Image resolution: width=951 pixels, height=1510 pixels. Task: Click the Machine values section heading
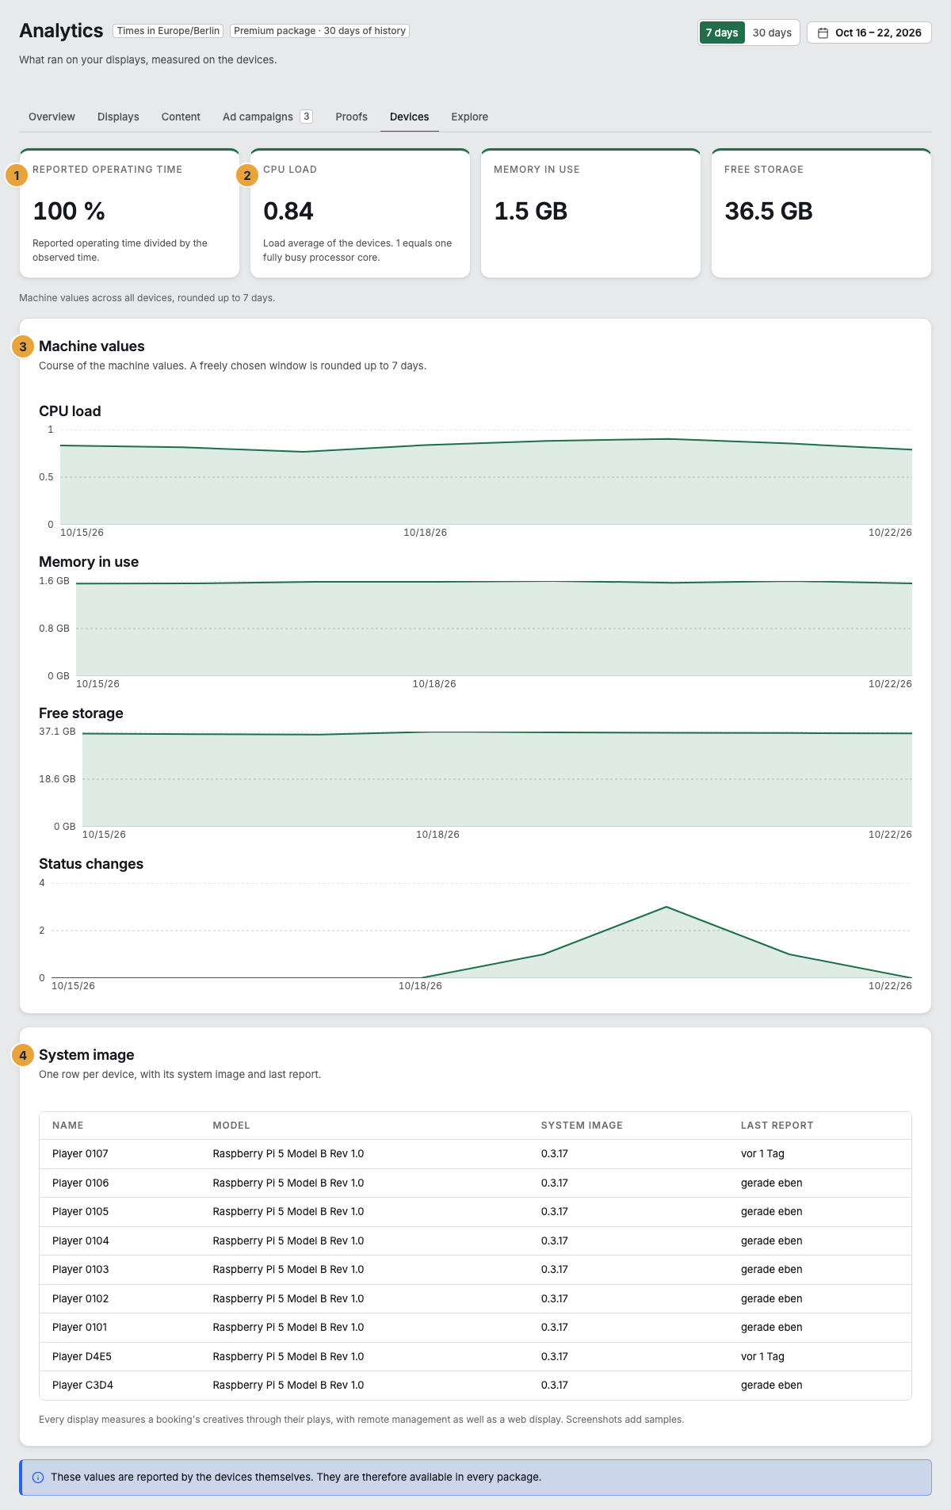pyautogui.click(x=92, y=346)
